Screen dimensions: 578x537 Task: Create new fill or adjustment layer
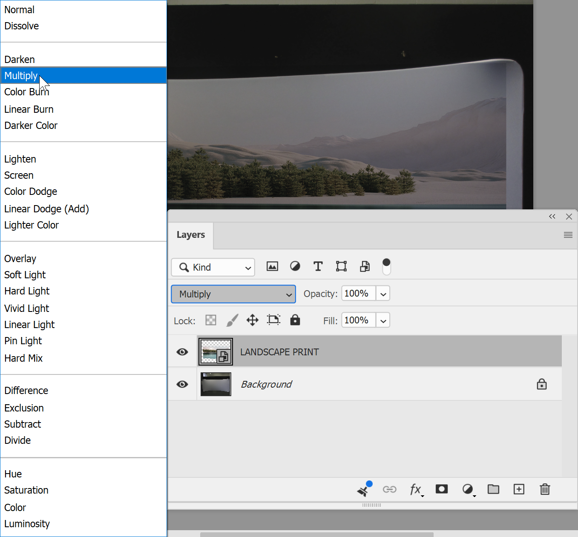469,489
